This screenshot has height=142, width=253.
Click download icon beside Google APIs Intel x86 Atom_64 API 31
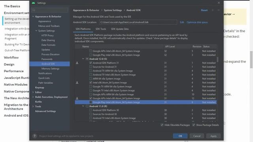pyautogui.click(x=77, y=98)
